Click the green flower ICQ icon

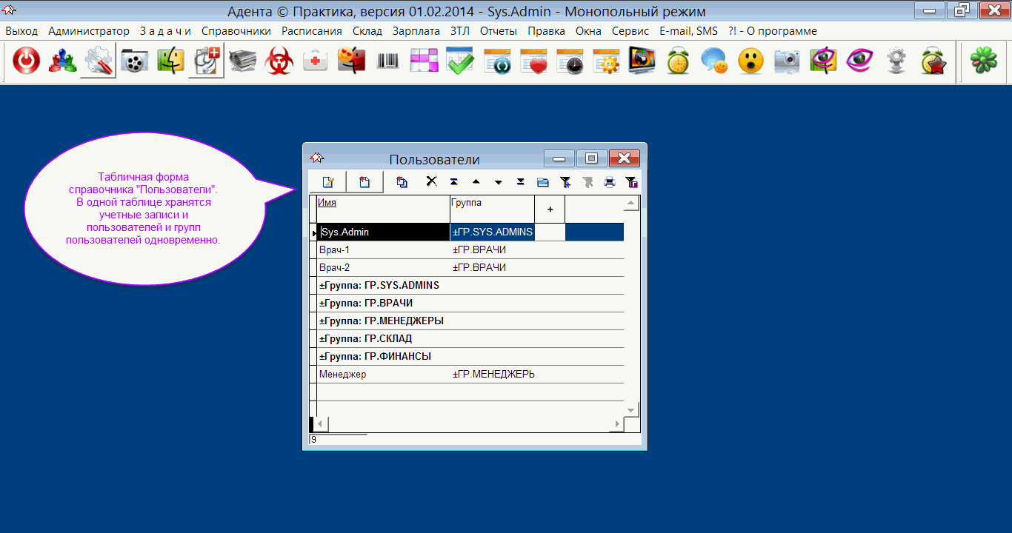984,61
